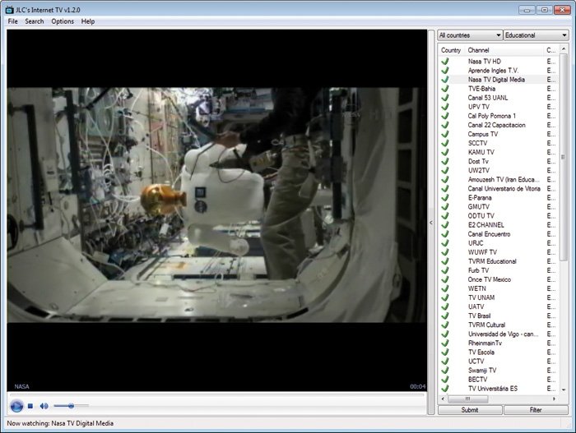
Task: Click the Submit button
Action: (470, 410)
